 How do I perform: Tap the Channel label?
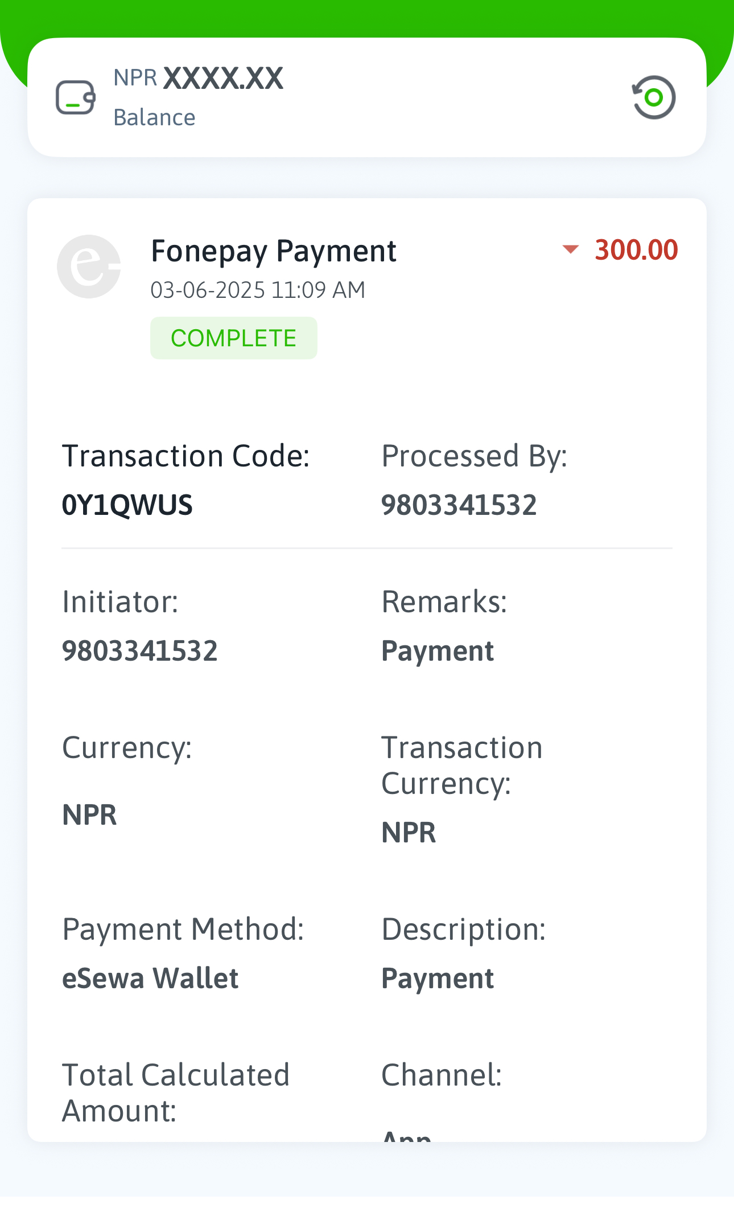(x=441, y=1075)
